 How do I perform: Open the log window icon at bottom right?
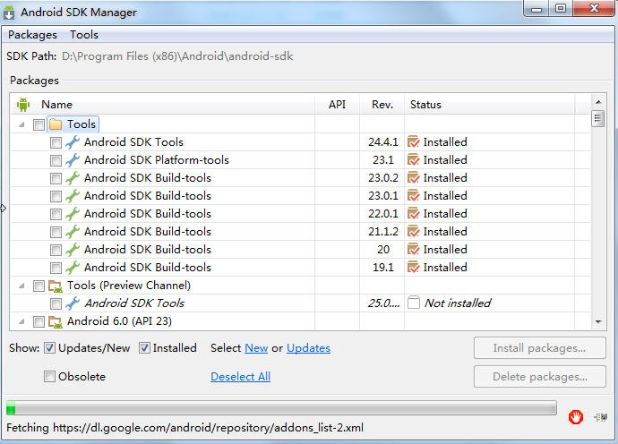coord(600,417)
